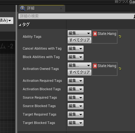135x133 pixels.
Task: Open the Activation Blocked Tags 編集 dropdown
Action: click(x=75, y=89)
